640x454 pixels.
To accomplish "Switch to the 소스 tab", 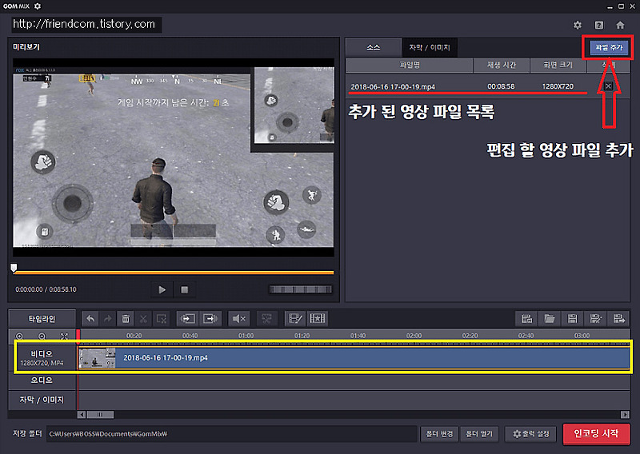I will [374, 48].
